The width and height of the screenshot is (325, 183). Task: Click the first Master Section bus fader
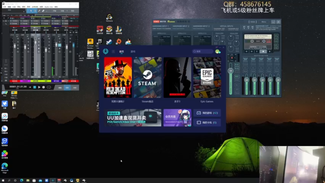[x=247, y=80]
